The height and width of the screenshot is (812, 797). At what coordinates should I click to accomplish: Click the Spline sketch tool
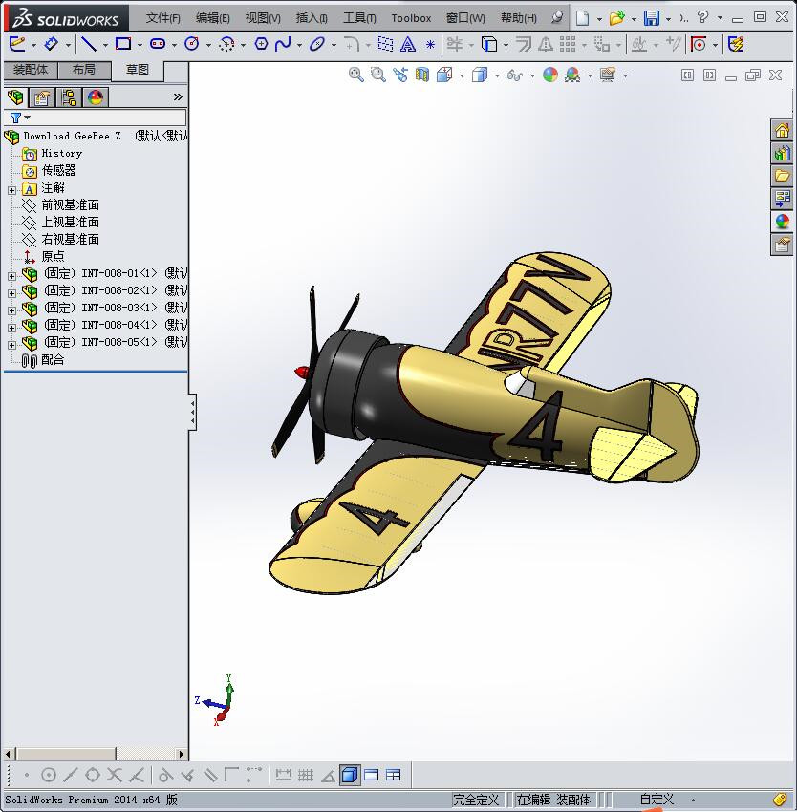click(x=283, y=44)
